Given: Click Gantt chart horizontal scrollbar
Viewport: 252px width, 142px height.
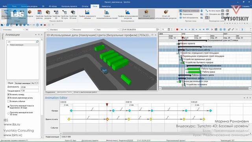Looking at the screenshot, I should (205, 88).
